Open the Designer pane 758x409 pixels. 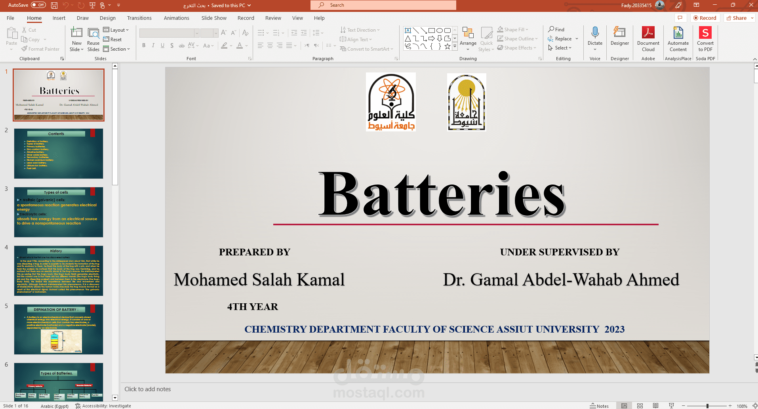pos(620,37)
